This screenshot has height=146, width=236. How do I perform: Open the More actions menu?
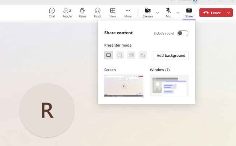(x=128, y=13)
